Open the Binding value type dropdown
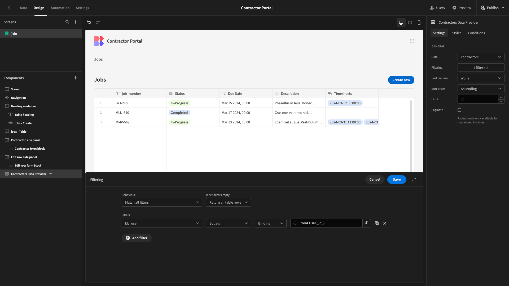509x286 pixels. 270,223
